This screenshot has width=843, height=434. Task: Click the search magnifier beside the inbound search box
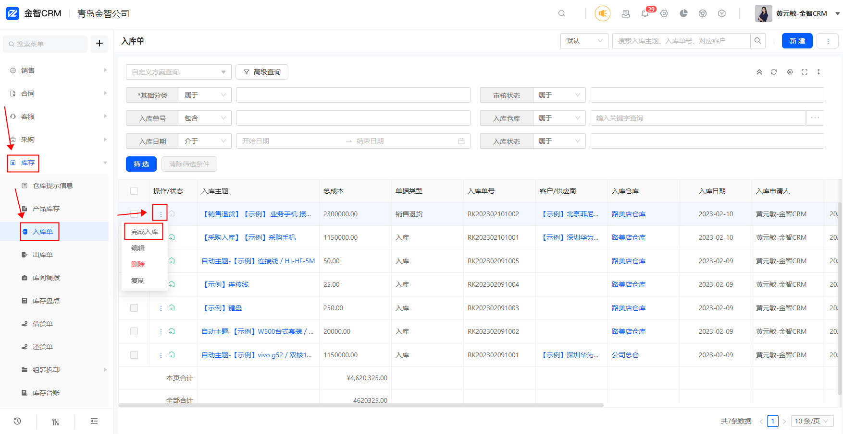click(758, 41)
